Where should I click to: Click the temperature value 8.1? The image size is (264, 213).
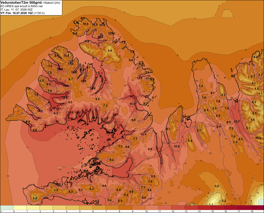click(x=213, y=93)
